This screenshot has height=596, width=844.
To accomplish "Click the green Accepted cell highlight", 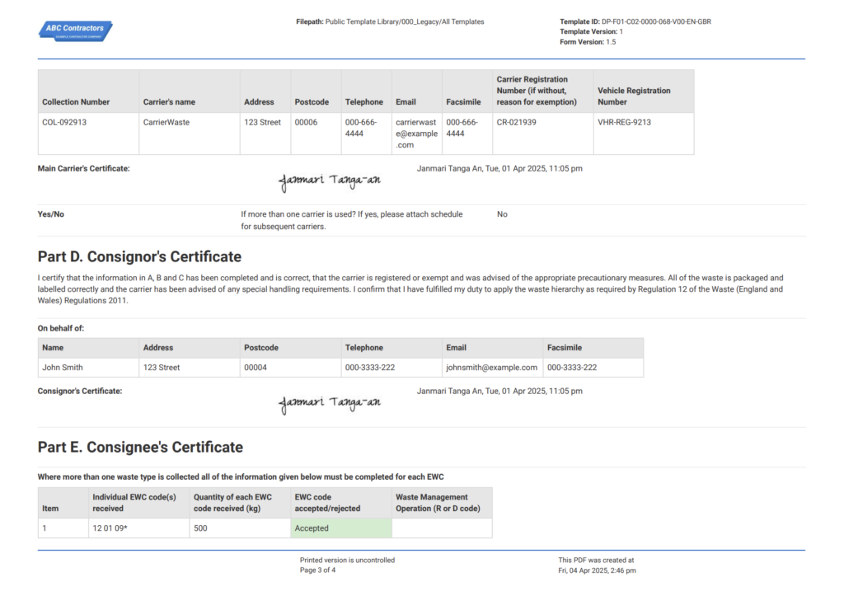I will click(x=341, y=528).
